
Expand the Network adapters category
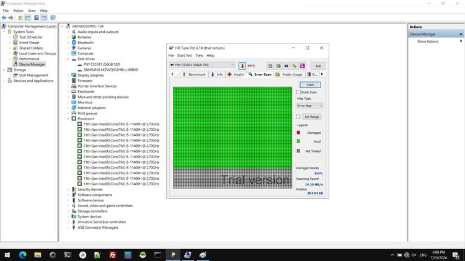click(68, 108)
